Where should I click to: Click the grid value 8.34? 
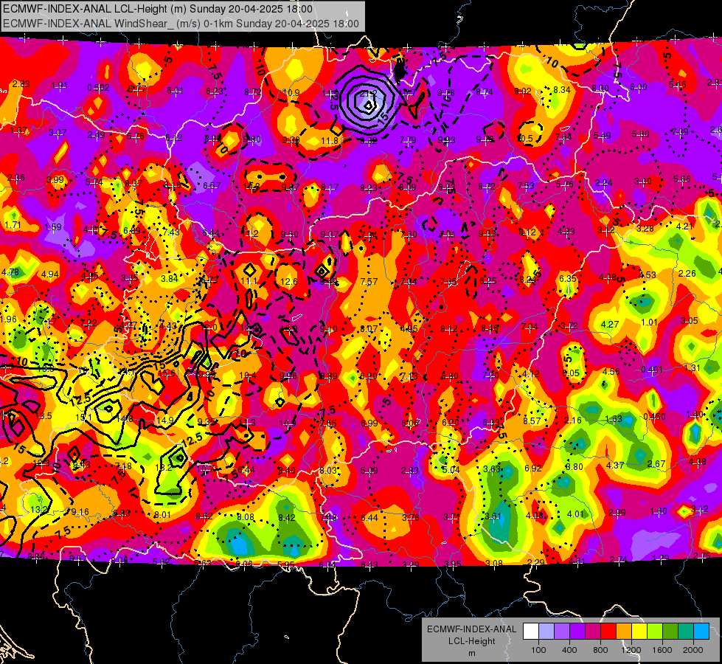point(562,90)
